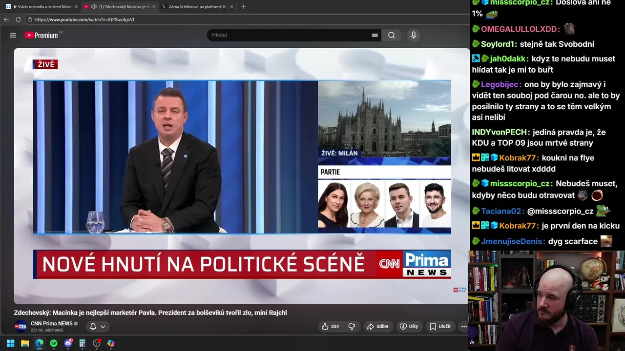Click the scarface emote in JmenujiseDenis message

606,241
